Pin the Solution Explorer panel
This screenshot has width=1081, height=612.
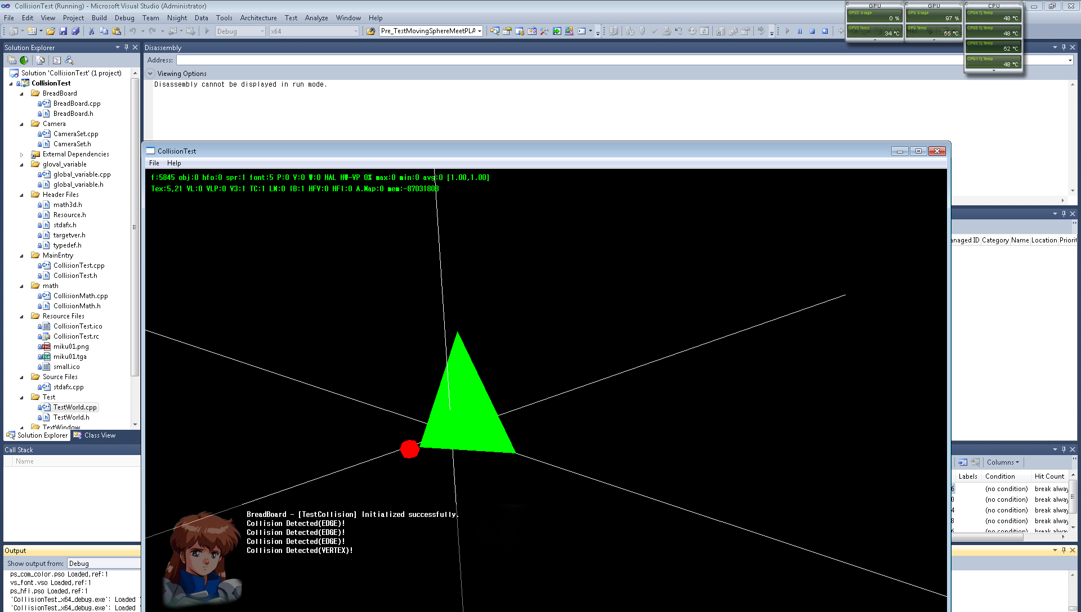coord(127,47)
